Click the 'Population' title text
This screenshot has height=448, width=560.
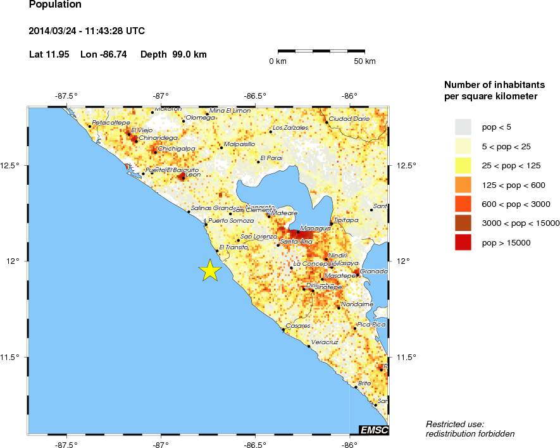pos(55,5)
